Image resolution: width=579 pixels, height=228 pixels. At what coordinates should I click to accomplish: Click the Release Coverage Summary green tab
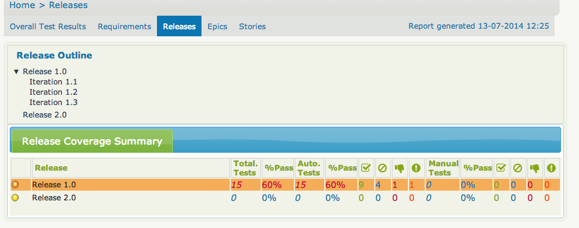click(x=92, y=141)
